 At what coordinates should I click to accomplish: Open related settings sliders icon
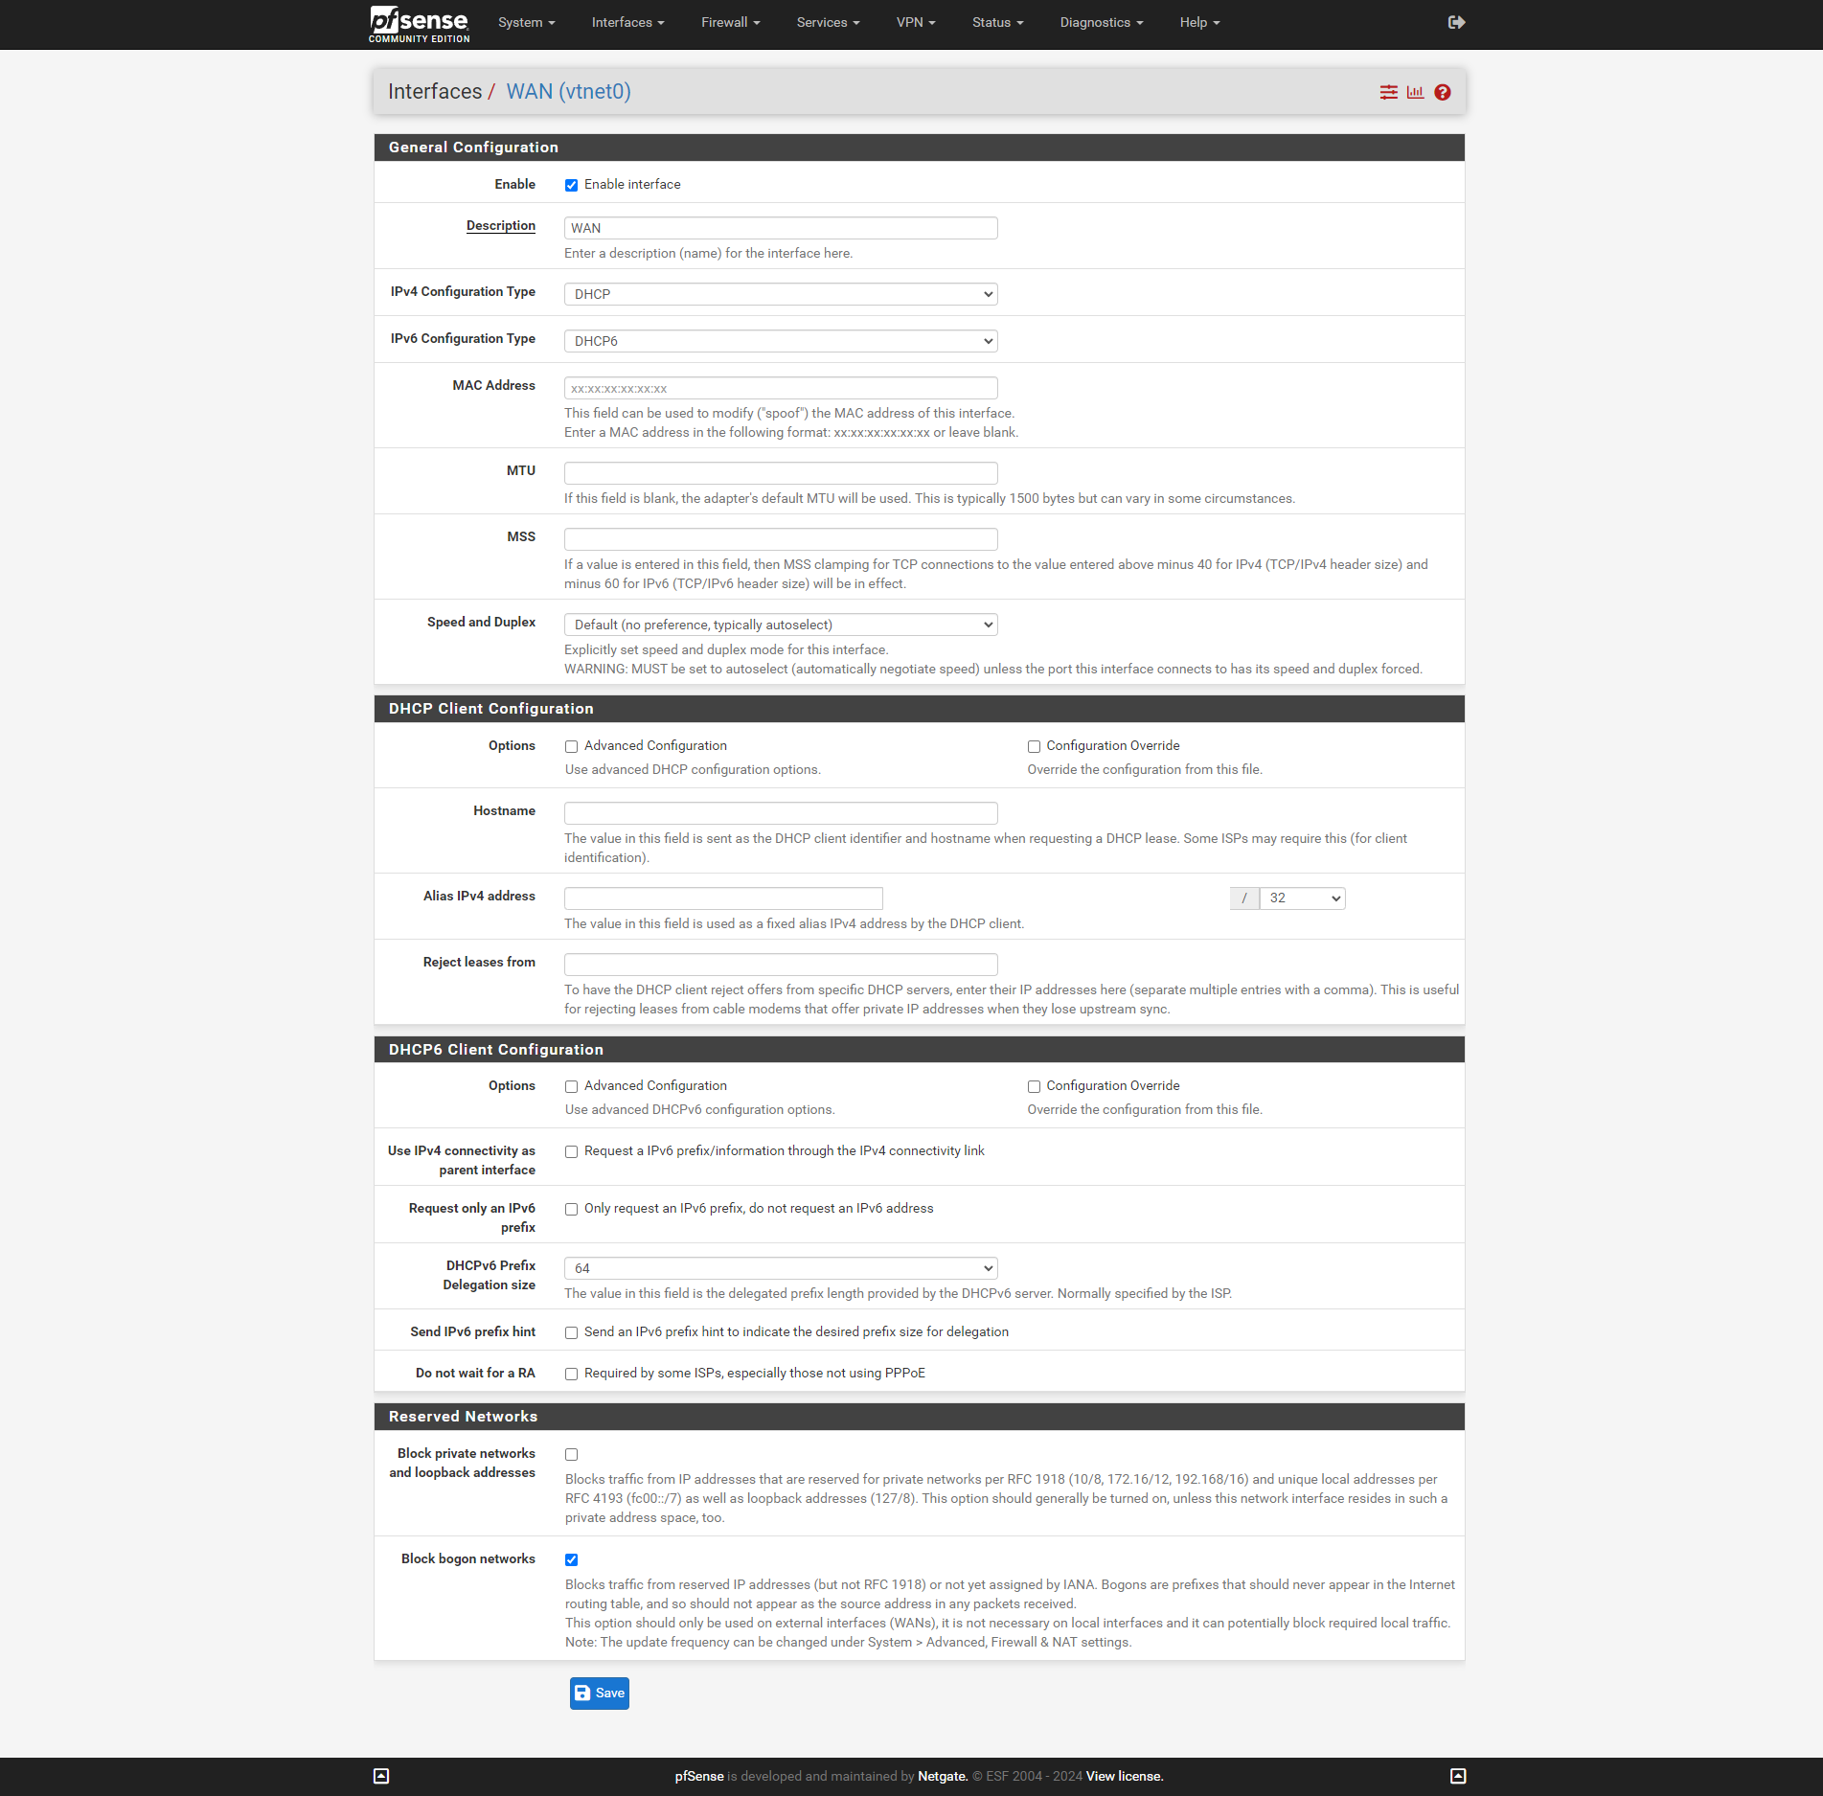click(1388, 92)
